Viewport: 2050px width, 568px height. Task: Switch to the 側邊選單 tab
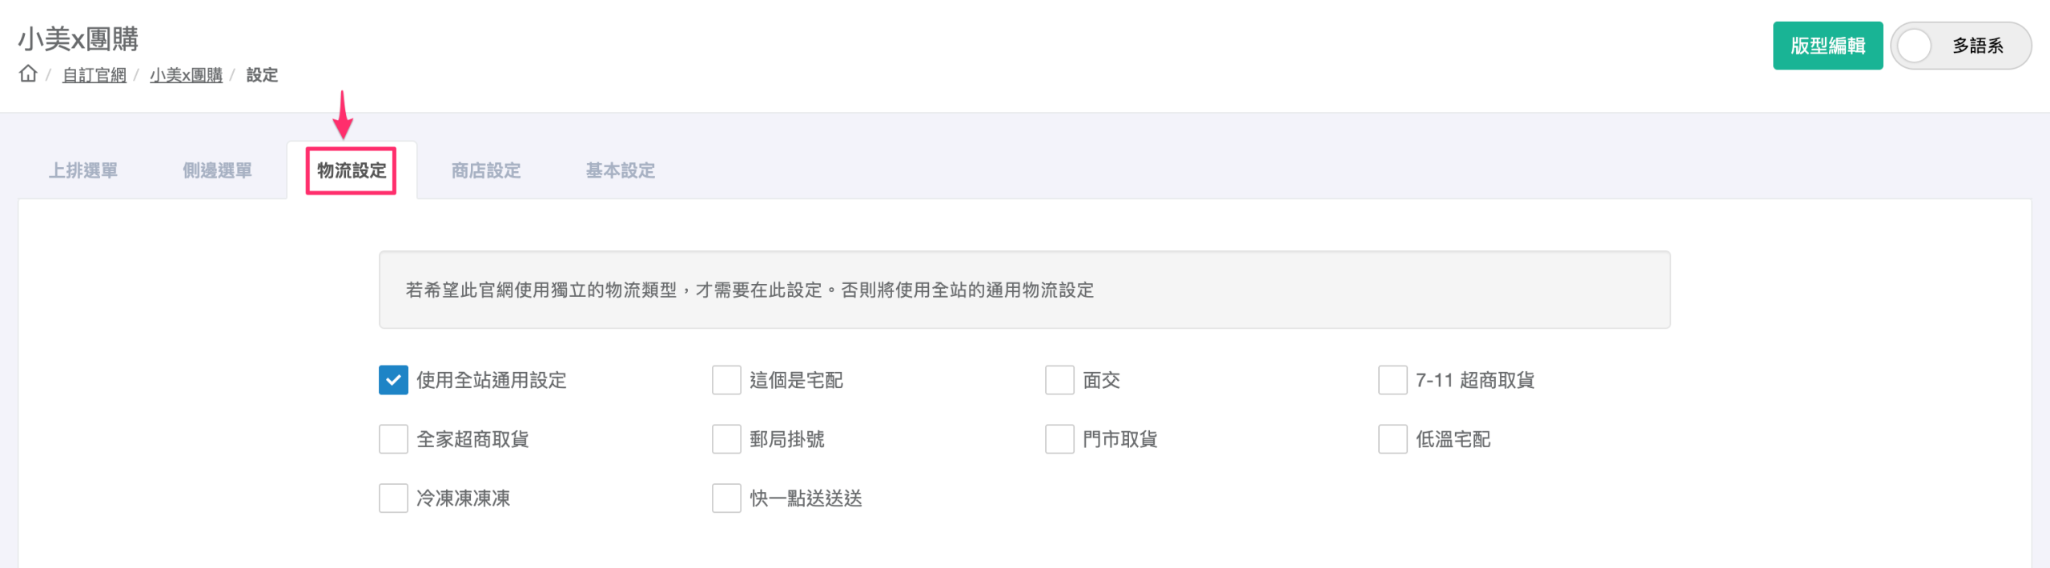coord(217,170)
